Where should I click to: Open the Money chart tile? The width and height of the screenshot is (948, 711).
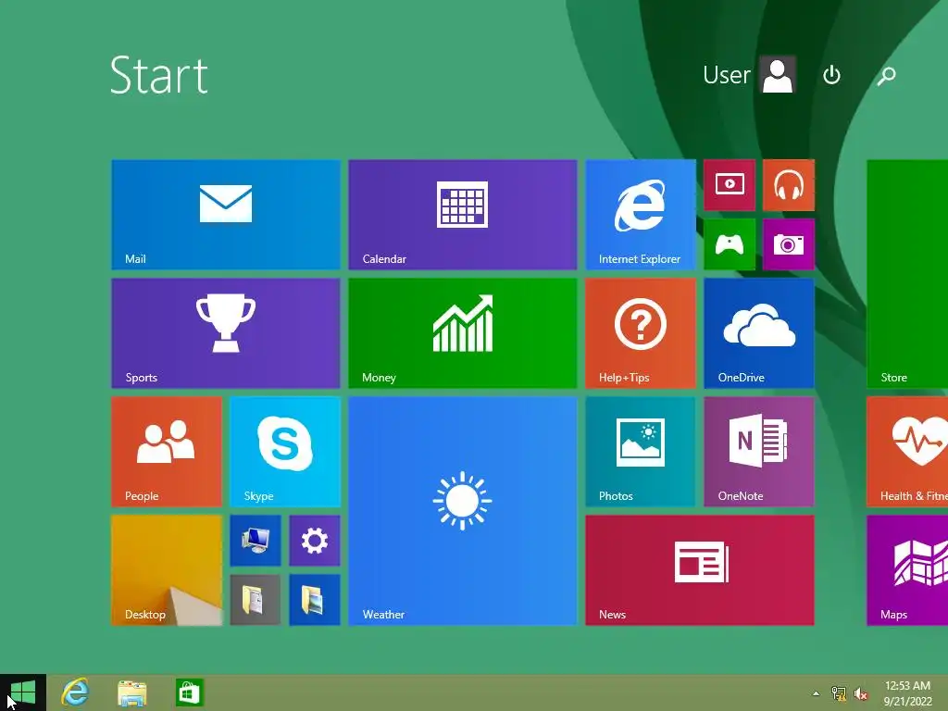[463, 333]
